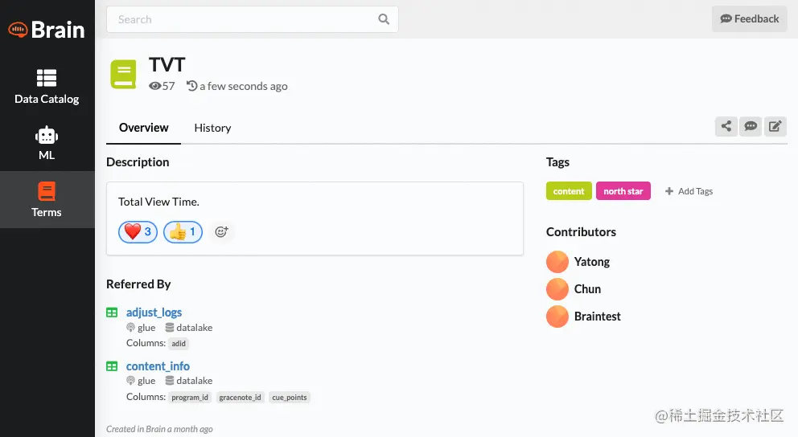Click the search magnifier icon
Viewport: 798px width, 437px height.
[384, 19]
